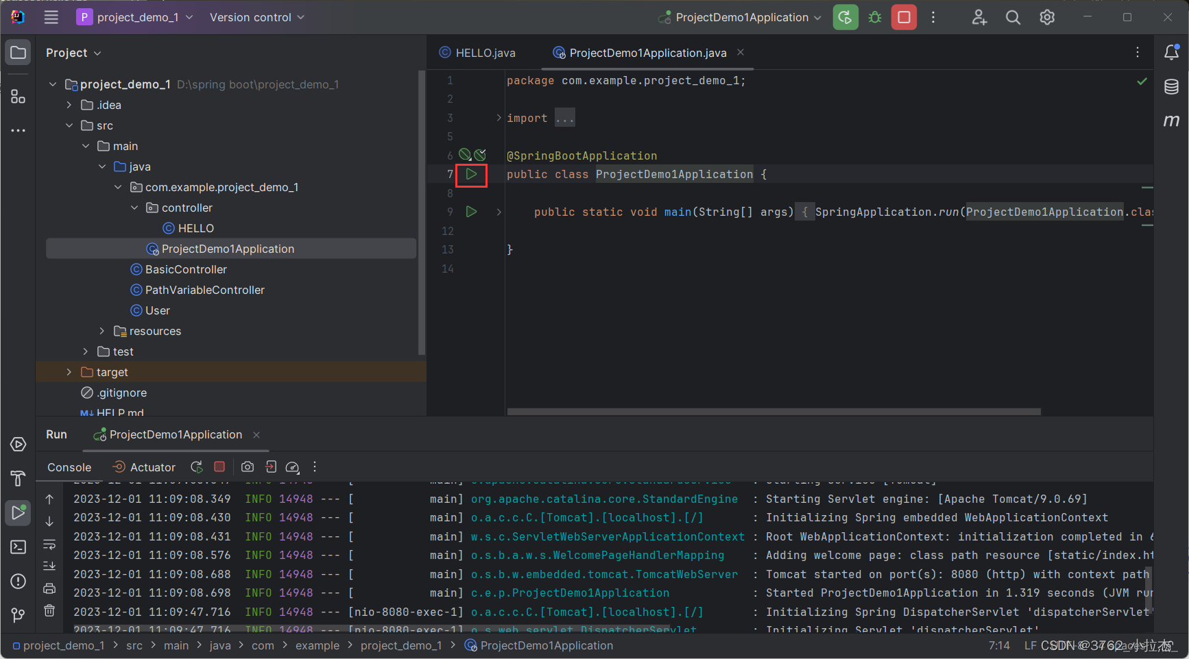Image resolution: width=1189 pixels, height=659 pixels.
Task: Open the Notifications bell panel
Action: click(x=1172, y=52)
